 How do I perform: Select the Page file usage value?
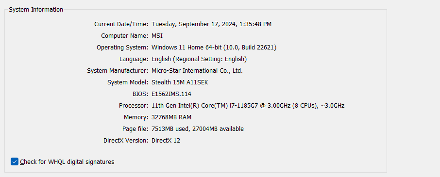pos(198,129)
